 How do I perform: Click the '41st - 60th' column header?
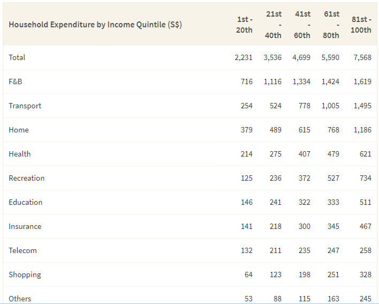click(x=302, y=25)
